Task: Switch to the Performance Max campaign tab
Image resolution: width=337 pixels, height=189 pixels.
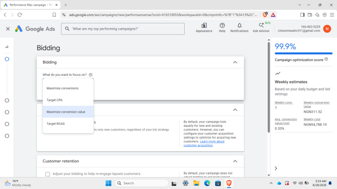Action: 30,5
